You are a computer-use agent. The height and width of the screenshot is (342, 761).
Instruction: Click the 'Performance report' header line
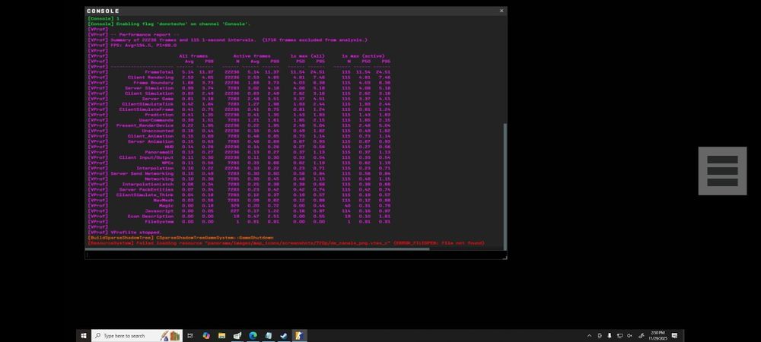[133, 34]
